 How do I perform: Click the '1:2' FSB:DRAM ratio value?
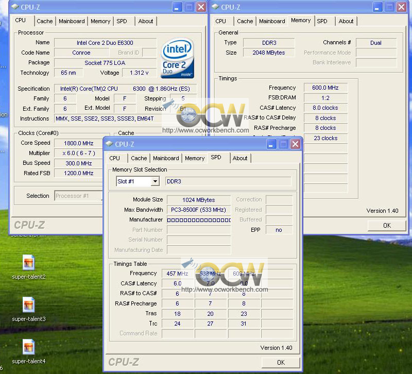(x=325, y=98)
